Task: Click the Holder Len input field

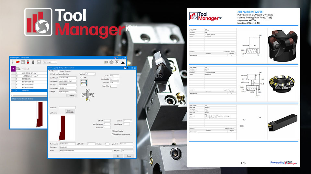Action: 107,128
